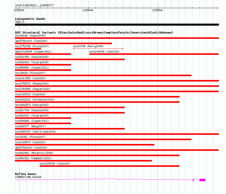Open the esv34428 (Pinto2007) label
Screen dimensions: 226x194
tap(30, 73)
